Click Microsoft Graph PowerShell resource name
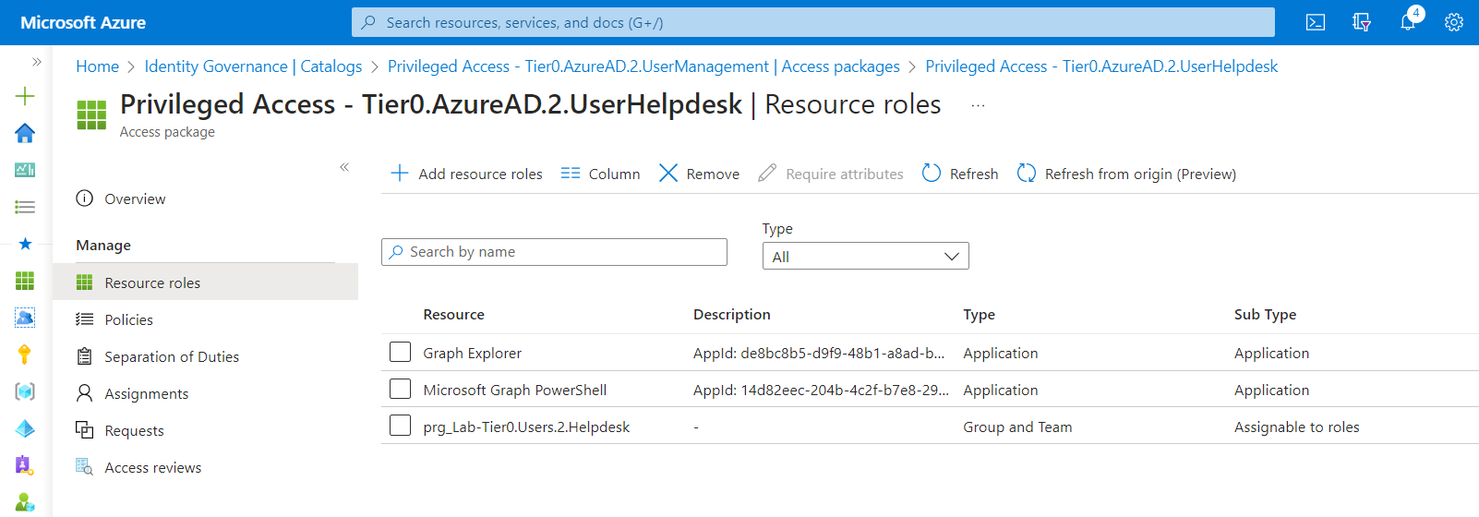The image size is (1479, 517). tap(514, 390)
